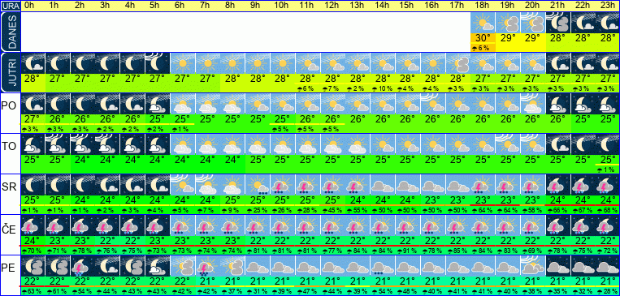Select the PE 2h night snow shower icon
This screenshot has width=620, height=296.
(x=82, y=266)
